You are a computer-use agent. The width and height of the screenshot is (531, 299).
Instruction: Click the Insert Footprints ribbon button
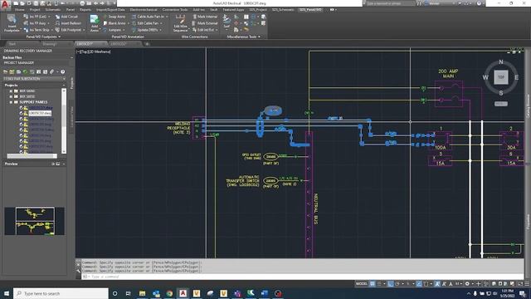12,23
